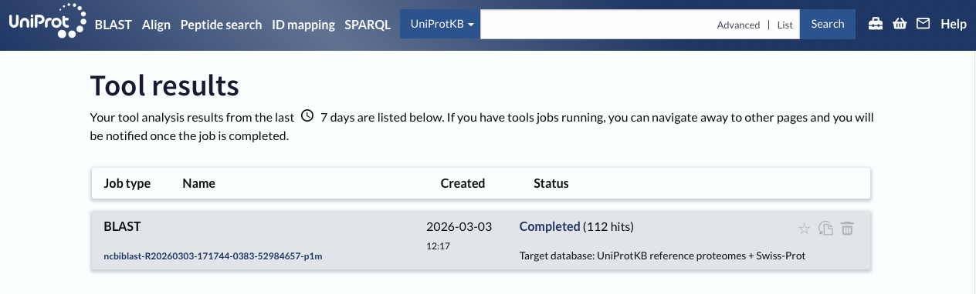Image resolution: width=976 pixels, height=294 pixels.
Task: Click the Tool results heading
Action: coord(164,85)
